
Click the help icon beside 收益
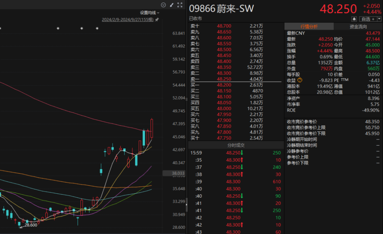point(300,80)
